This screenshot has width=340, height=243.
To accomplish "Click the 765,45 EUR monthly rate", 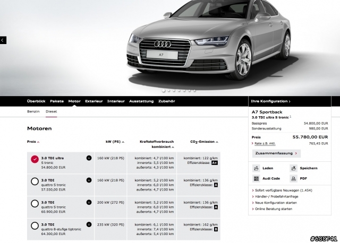I will [x=319, y=144].
